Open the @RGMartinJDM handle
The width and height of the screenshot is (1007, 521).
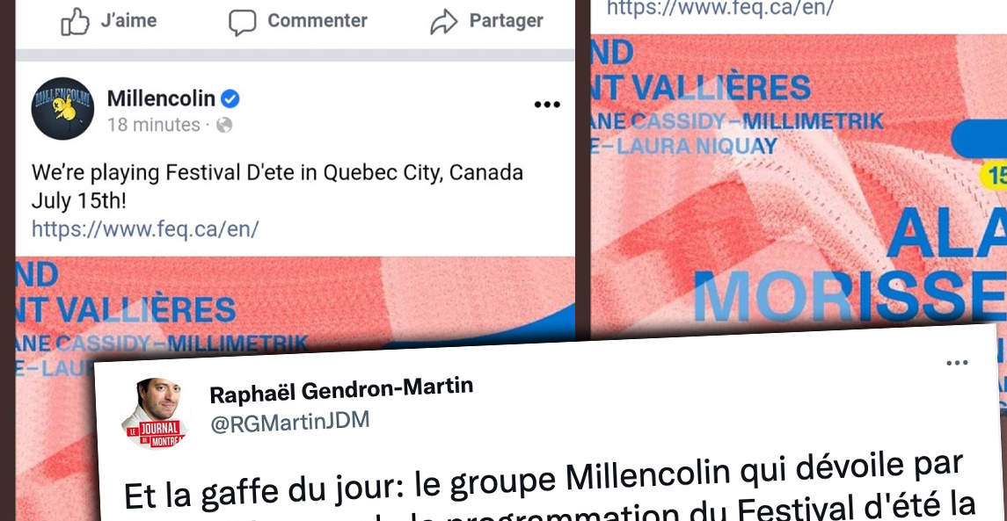289,422
